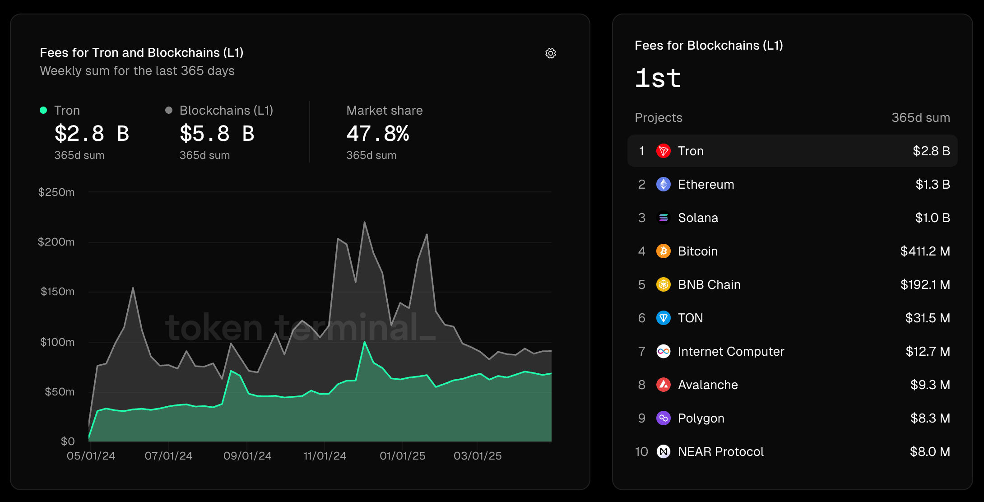Select the Avalanche icon in the rankings

click(x=663, y=385)
